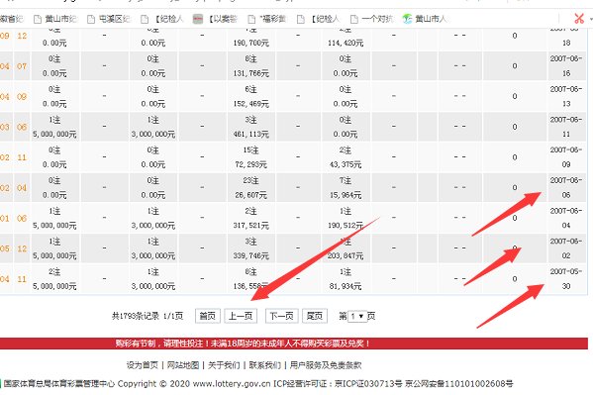The height and width of the screenshot is (395, 593).
Task: Click the red 购彩有节制 warning banner
Action: click(x=294, y=344)
